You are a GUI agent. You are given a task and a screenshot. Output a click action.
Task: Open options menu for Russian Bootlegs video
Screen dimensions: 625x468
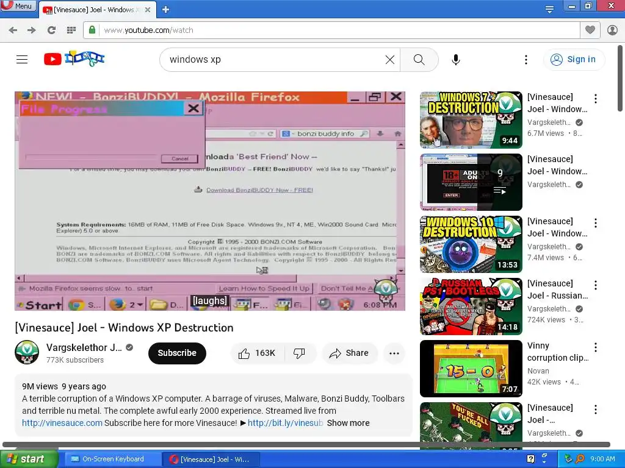tap(596, 285)
